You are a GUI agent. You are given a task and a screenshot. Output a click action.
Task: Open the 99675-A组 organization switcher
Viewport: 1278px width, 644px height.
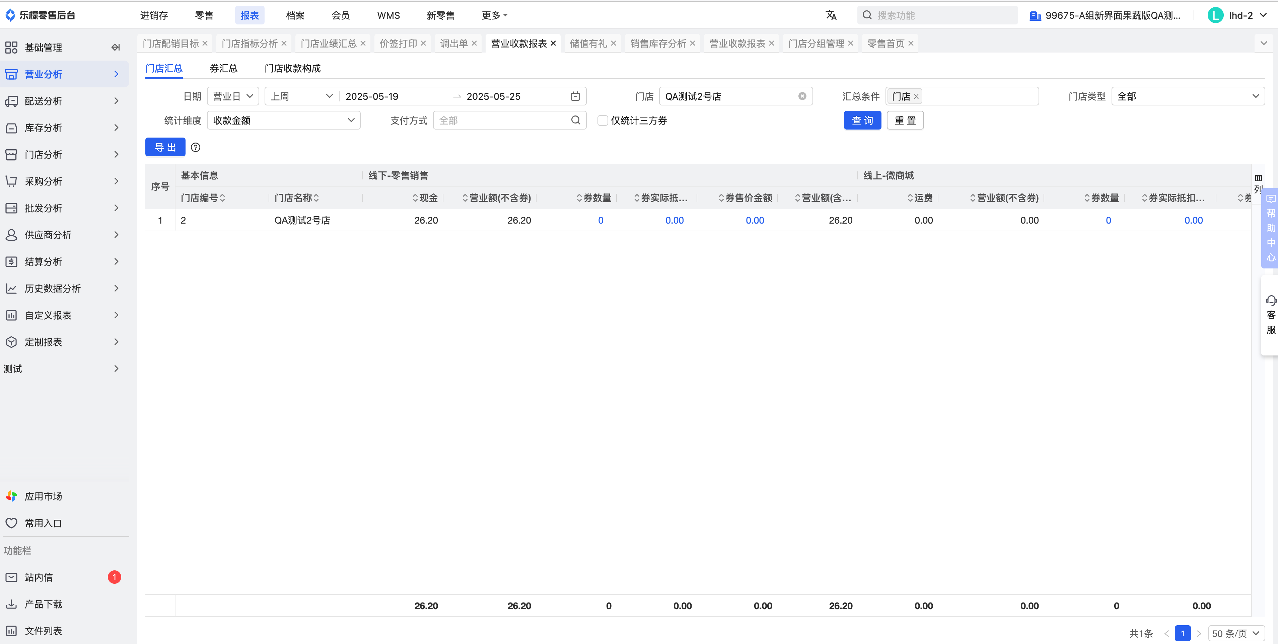point(1105,15)
